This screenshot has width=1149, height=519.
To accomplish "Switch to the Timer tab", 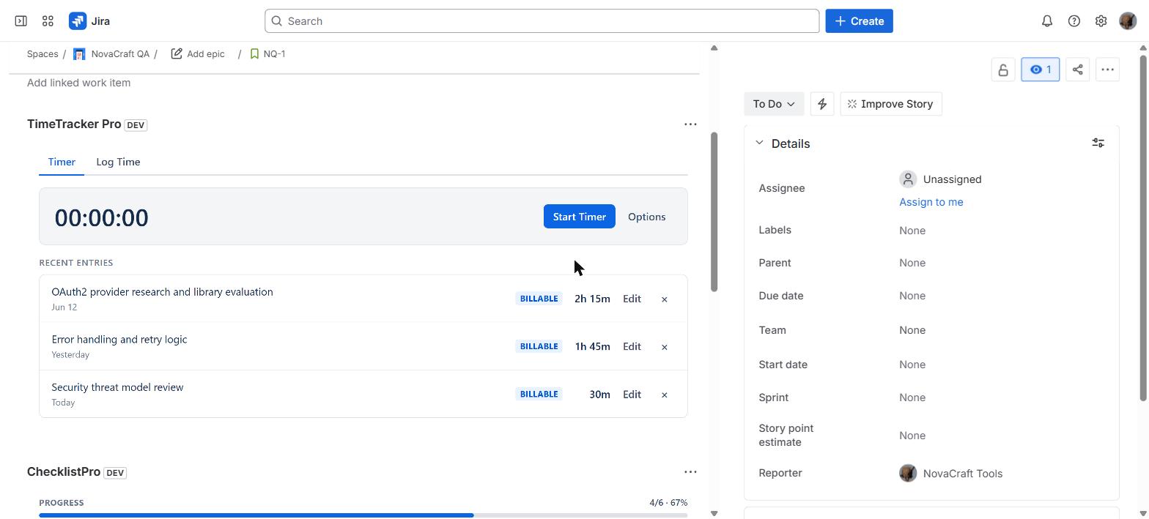I will (62, 162).
